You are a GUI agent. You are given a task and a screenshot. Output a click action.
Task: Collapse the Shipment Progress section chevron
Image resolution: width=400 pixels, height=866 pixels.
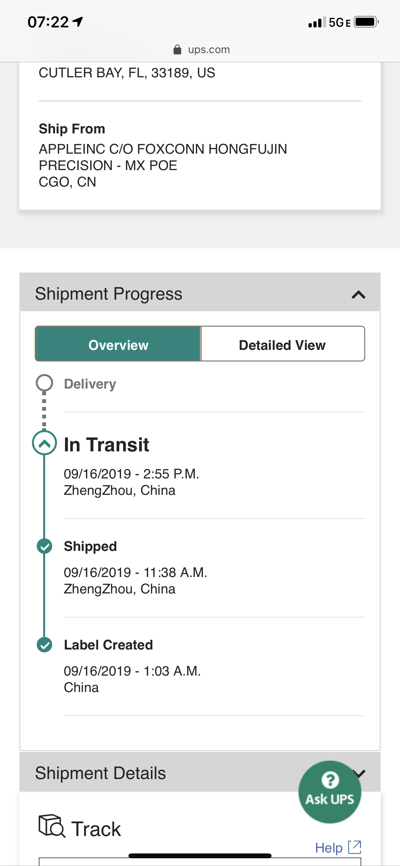358,294
